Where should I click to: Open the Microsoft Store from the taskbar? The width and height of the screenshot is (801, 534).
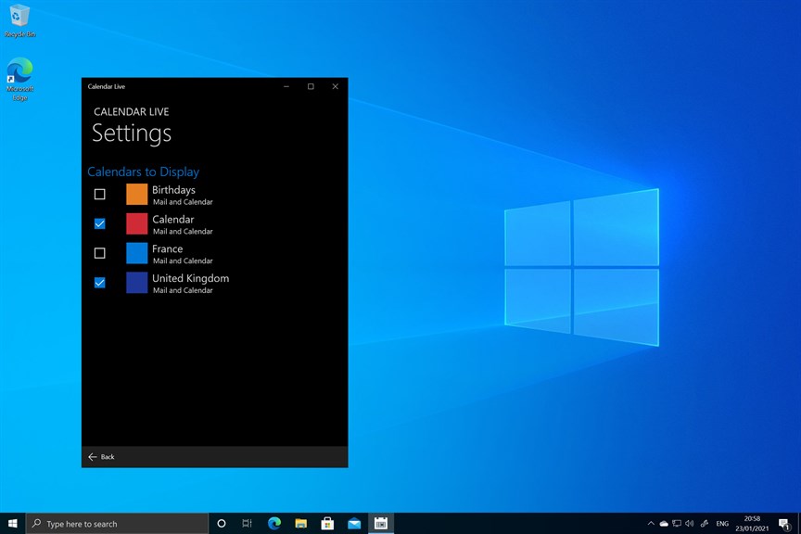(327, 523)
